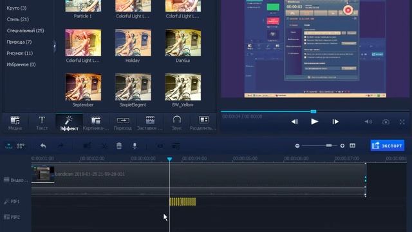The width and height of the screenshot is (412, 232).
Task: Select the Стиль (21) effect category
Action: tap(17, 19)
